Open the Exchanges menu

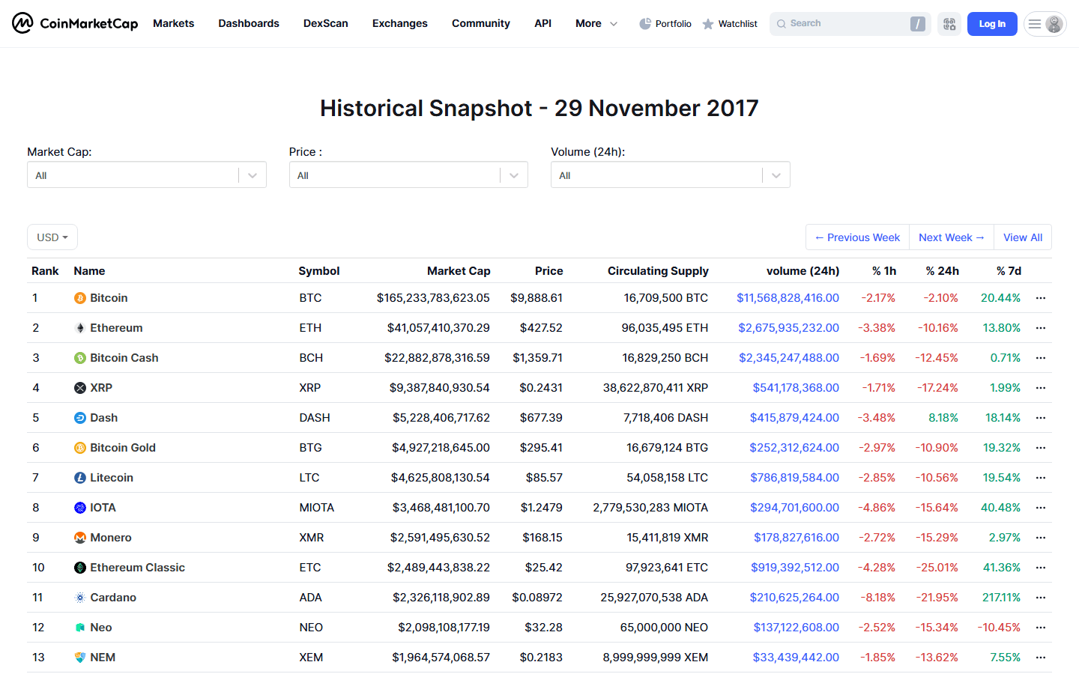pyautogui.click(x=400, y=24)
